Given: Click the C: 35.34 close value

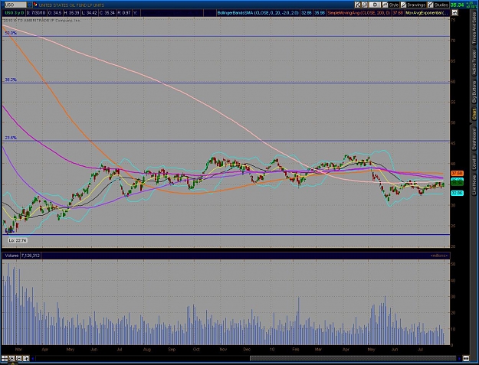Looking at the screenshot, I should pos(107,13).
